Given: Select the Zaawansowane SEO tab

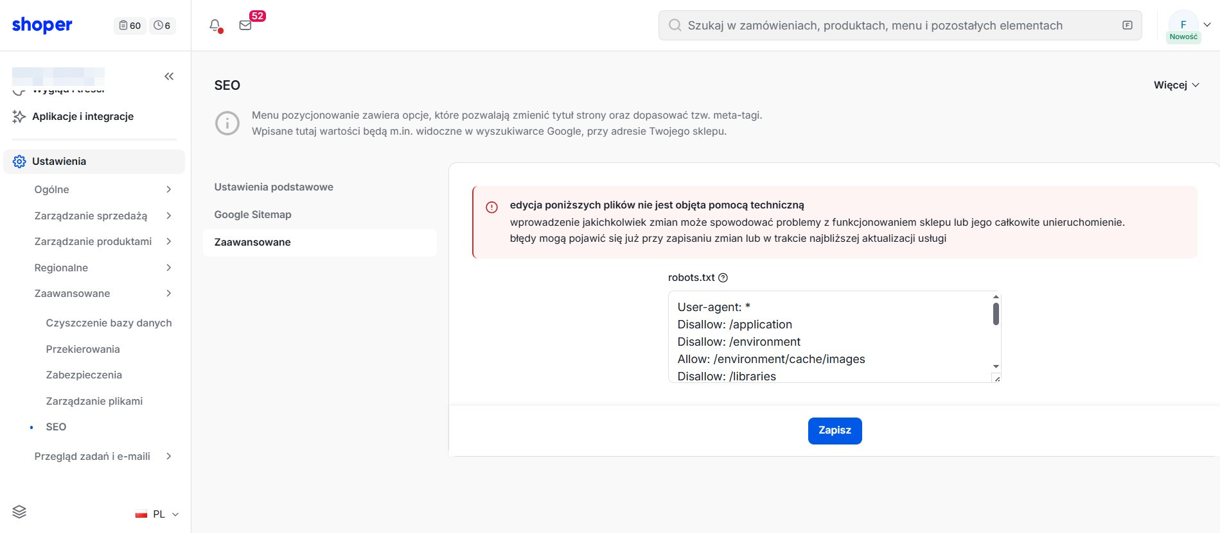Looking at the screenshot, I should (x=320, y=242).
